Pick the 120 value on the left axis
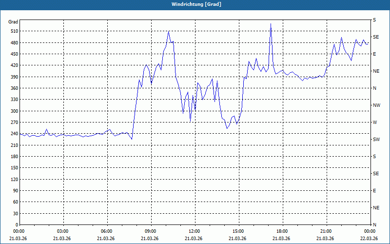This screenshot has height=244, width=390. click(15, 179)
